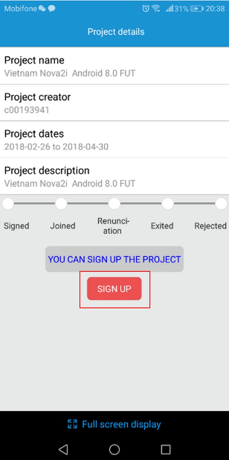
Task: Tap the full screen expand icon
Action: 72,424
